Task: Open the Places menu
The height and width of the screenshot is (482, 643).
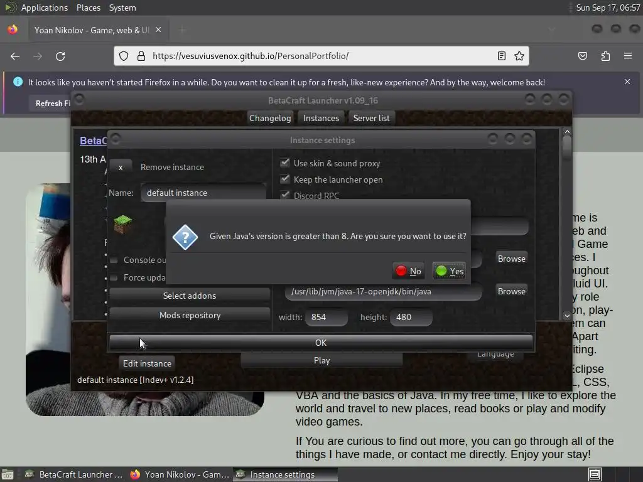Action: click(x=88, y=8)
